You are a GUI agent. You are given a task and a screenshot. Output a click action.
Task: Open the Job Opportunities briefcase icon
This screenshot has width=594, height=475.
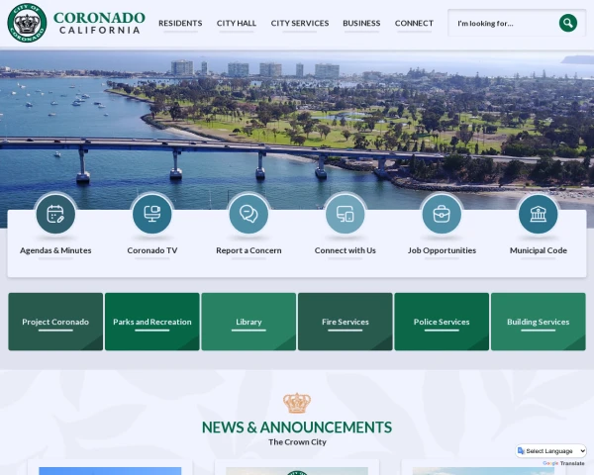[x=442, y=214]
